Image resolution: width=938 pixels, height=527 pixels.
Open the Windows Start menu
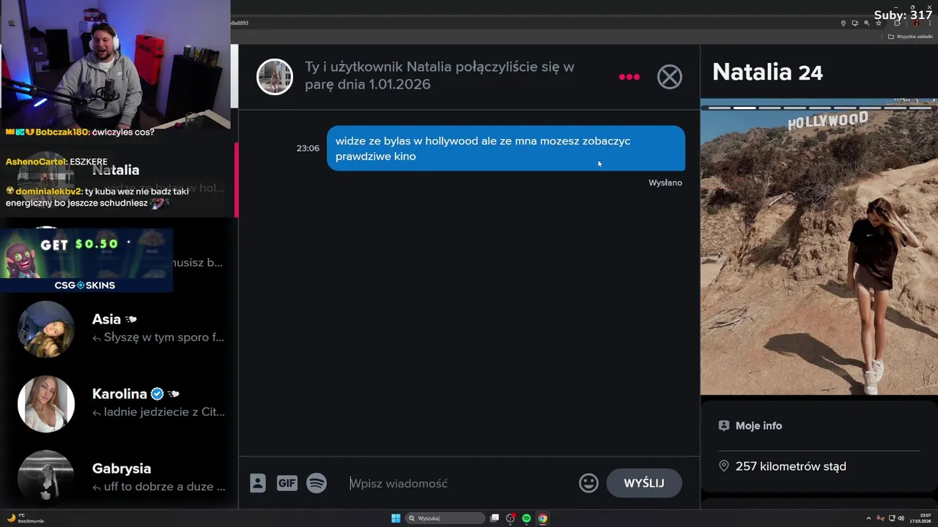click(396, 518)
